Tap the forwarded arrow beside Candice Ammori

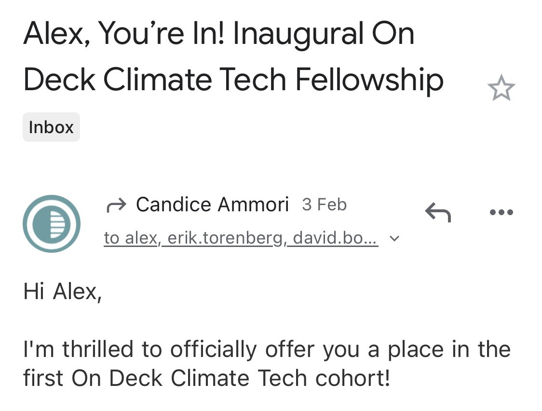pyautogui.click(x=116, y=205)
